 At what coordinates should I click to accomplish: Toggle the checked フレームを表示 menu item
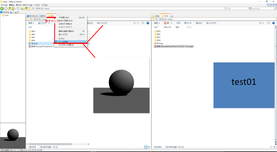pyautogui.click(x=71, y=42)
